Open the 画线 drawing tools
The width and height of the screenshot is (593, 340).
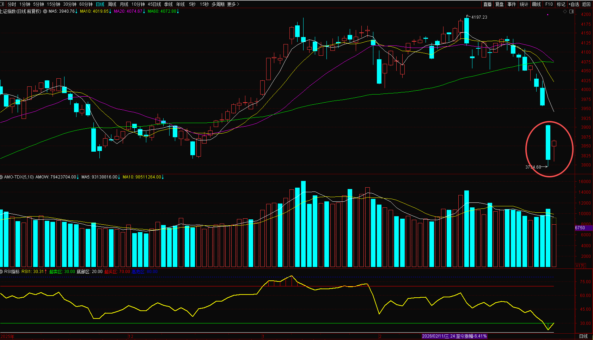(x=536, y=4)
